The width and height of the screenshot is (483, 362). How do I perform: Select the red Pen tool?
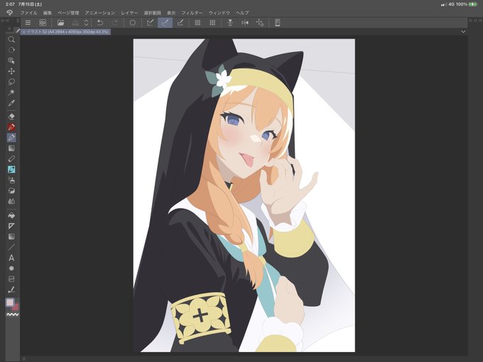(11, 127)
